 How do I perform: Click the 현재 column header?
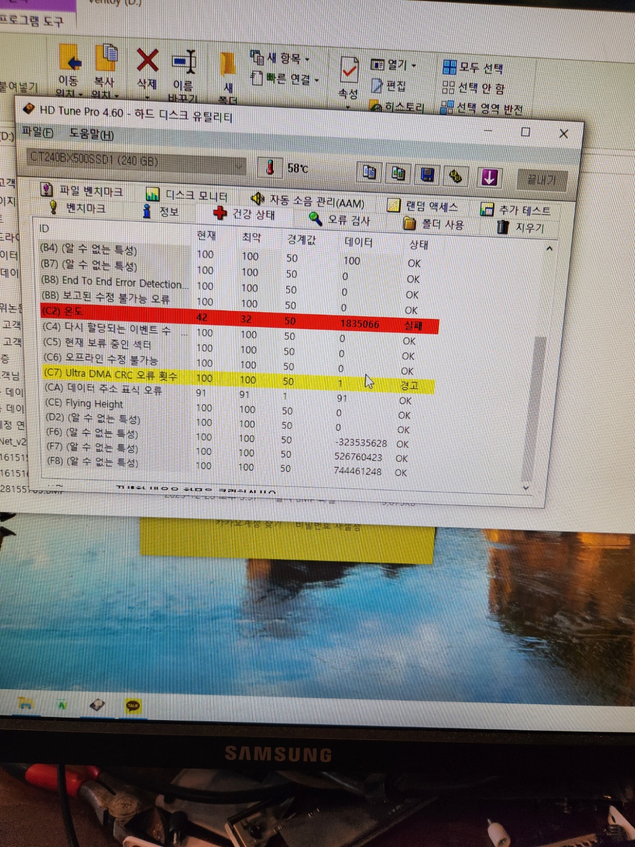pyautogui.click(x=206, y=235)
